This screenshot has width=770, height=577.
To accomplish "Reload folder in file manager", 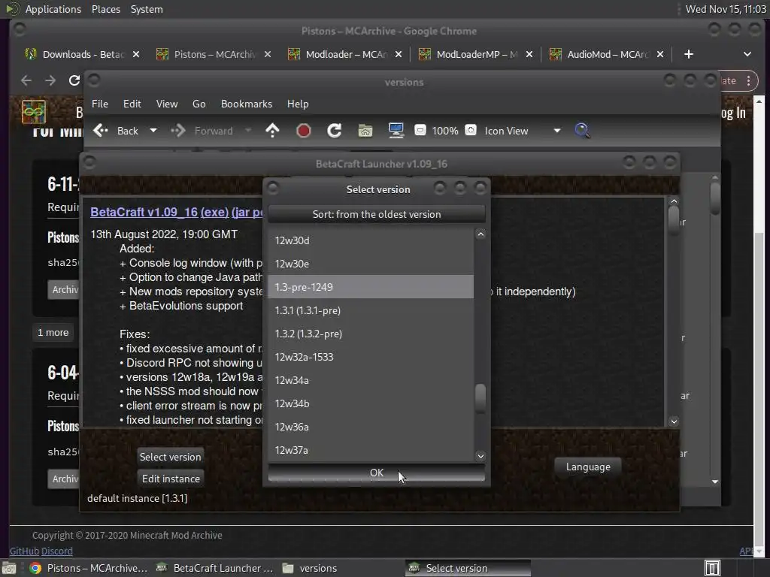I will click(x=335, y=131).
